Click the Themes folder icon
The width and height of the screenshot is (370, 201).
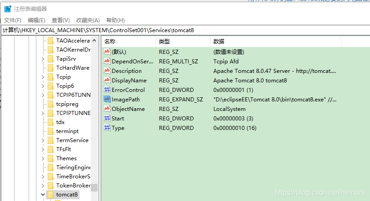(x=50, y=158)
